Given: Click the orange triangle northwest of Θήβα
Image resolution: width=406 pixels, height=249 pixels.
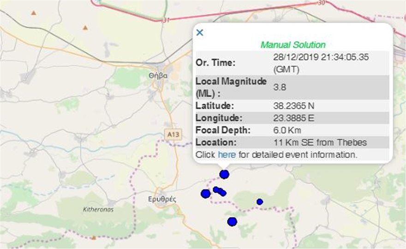Looking at the screenshot, I should coord(85,28).
